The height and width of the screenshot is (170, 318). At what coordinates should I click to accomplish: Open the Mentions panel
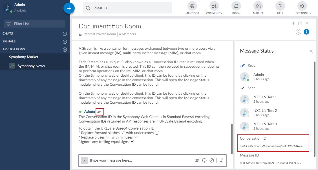coord(192,6)
